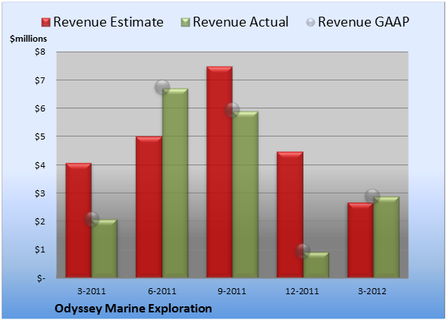Click the '3-2011' x-axis label
446x320 pixels.
[x=92, y=291]
